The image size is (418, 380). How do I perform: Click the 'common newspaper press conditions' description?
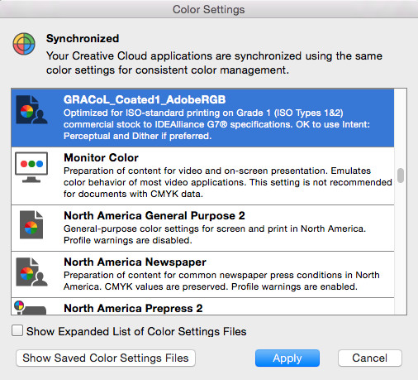(x=221, y=281)
